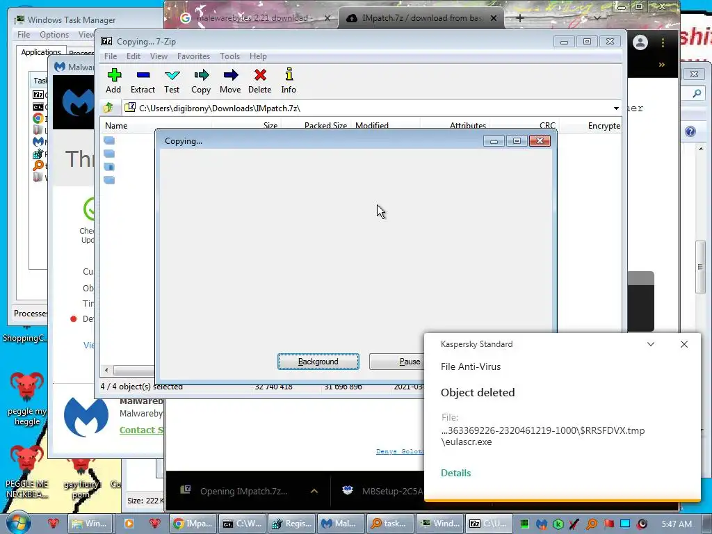The image size is (712, 534).
Task: Click the media player icon in taskbar
Action: tap(129, 523)
